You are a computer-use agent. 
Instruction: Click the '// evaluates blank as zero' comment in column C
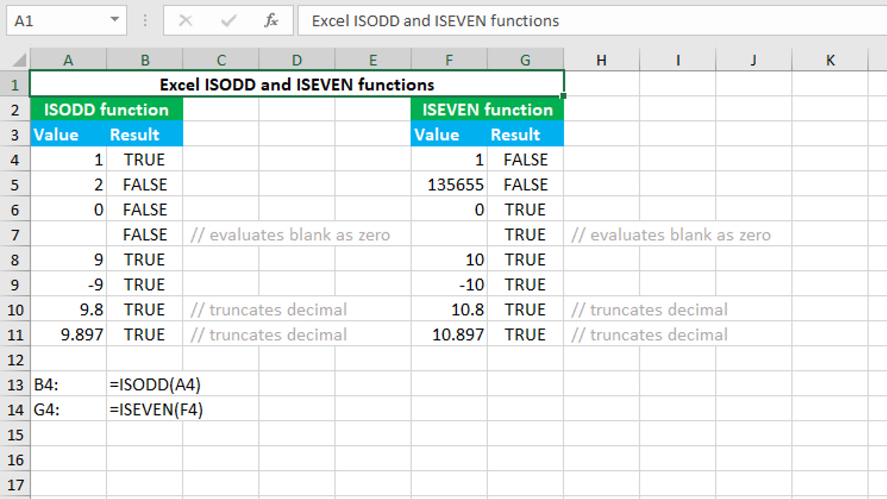[290, 235]
